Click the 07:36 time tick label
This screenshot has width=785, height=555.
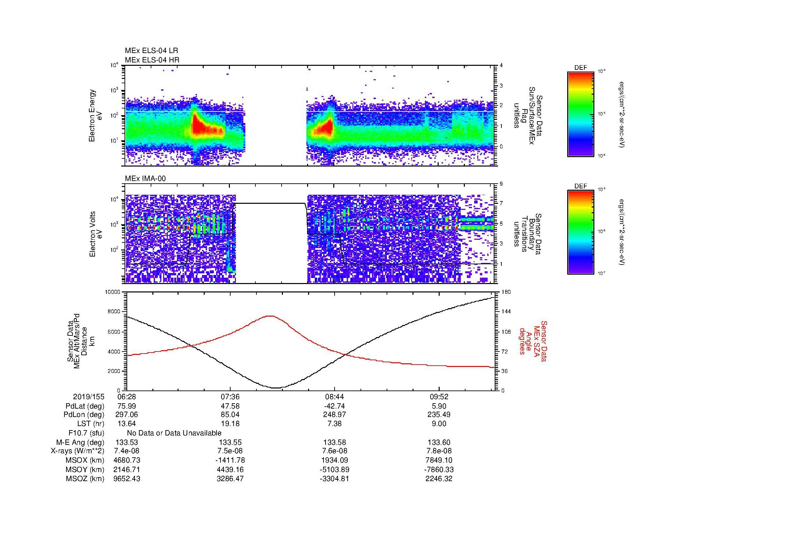coord(231,397)
